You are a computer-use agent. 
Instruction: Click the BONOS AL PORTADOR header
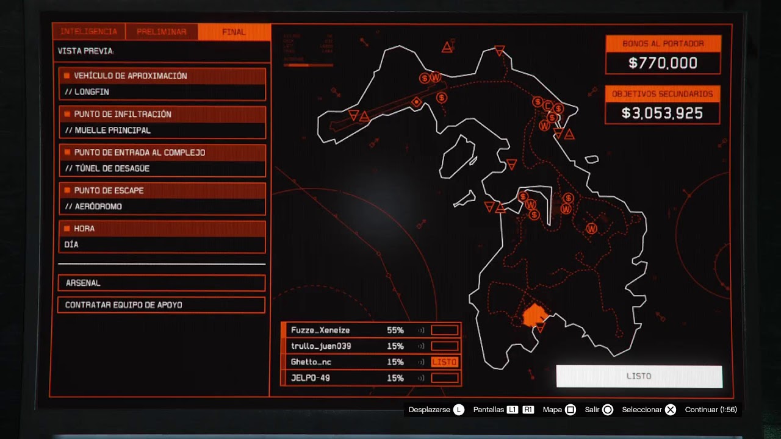coord(663,44)
